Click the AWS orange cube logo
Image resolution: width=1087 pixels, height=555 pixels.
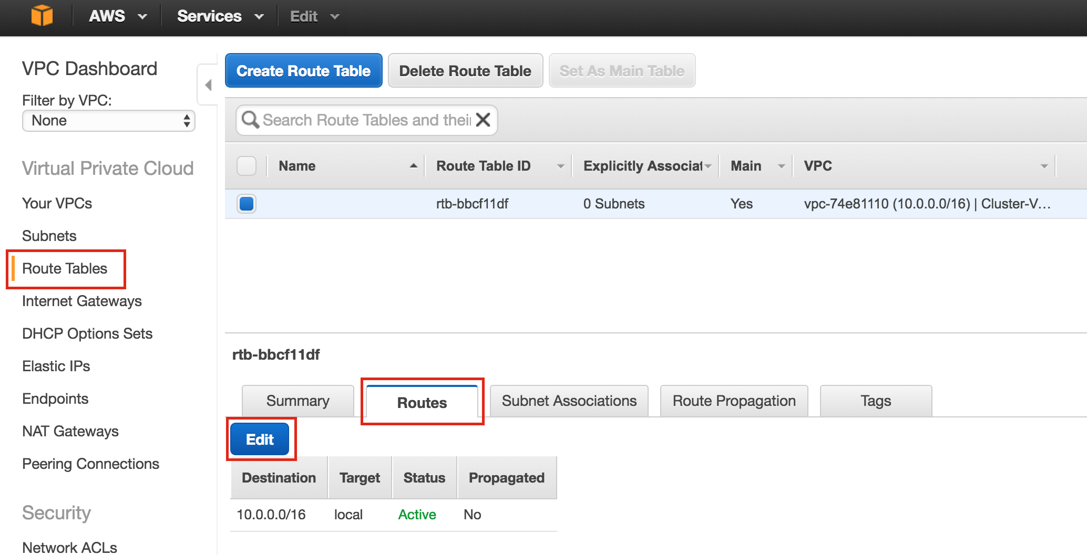point(42,16)
